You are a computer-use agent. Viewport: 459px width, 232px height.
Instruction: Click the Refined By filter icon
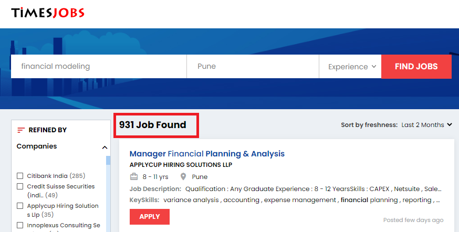coord(21,130)
